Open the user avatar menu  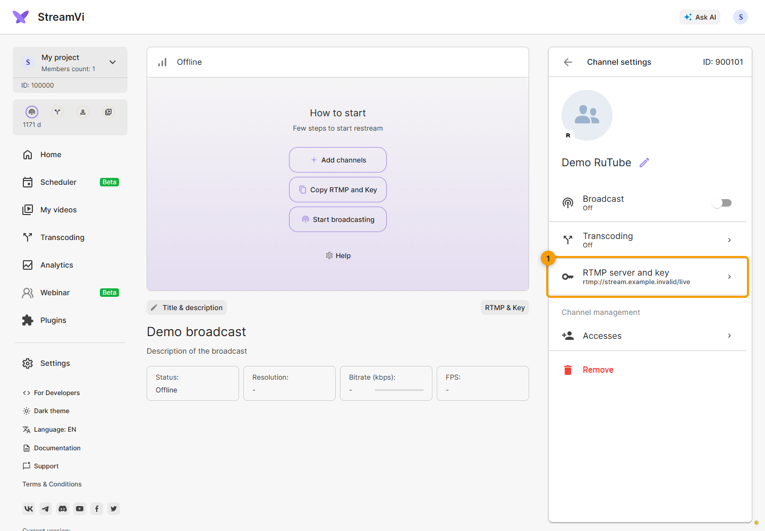pyautogui.click(x=741, y=17)
